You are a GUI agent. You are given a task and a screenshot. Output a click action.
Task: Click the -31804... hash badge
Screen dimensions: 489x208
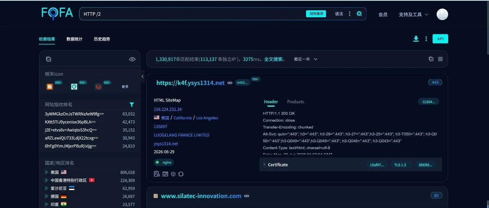429,102
